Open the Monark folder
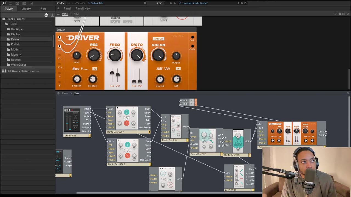 click(x=16, y=54)
